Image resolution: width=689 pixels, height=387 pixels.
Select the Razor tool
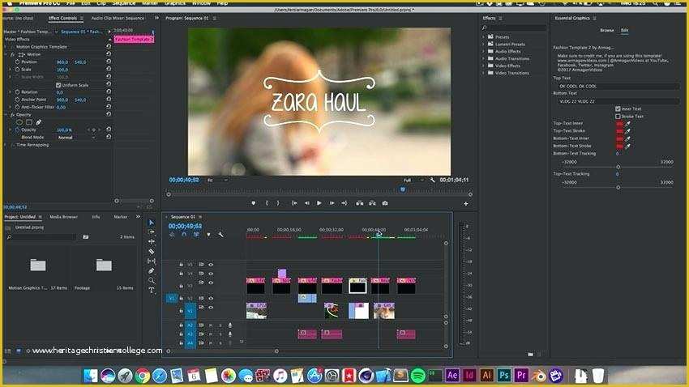point(151,251)
